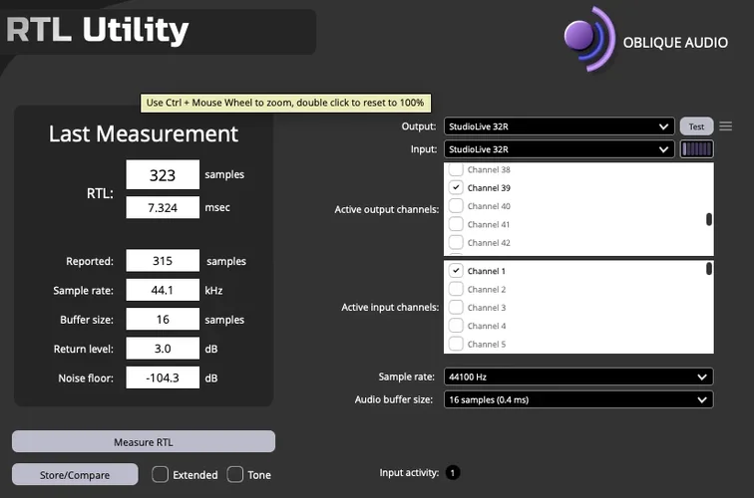
Task: Click the Noise floor value -104.3
Action: click(163, 377)
